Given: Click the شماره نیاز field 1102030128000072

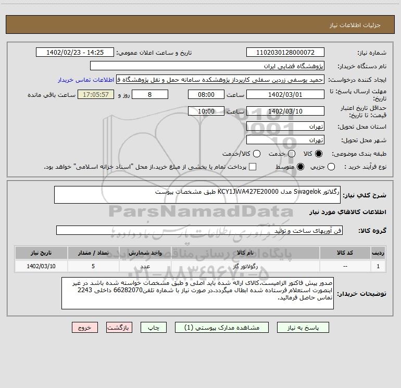Looking at the screenshot, I should pyautogui.click(x=285, y=53).
